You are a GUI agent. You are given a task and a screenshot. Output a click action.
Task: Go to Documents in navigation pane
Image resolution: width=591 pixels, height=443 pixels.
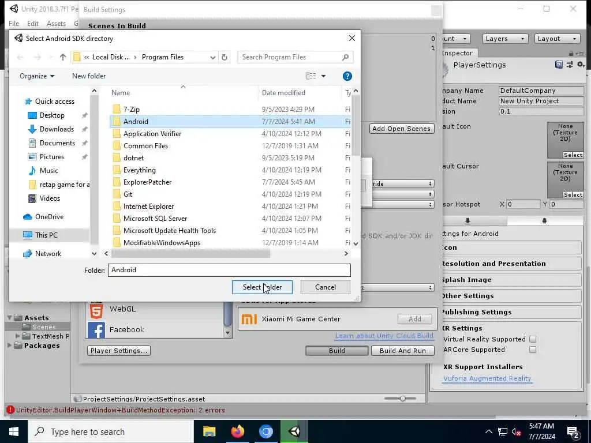coord(57,143)
